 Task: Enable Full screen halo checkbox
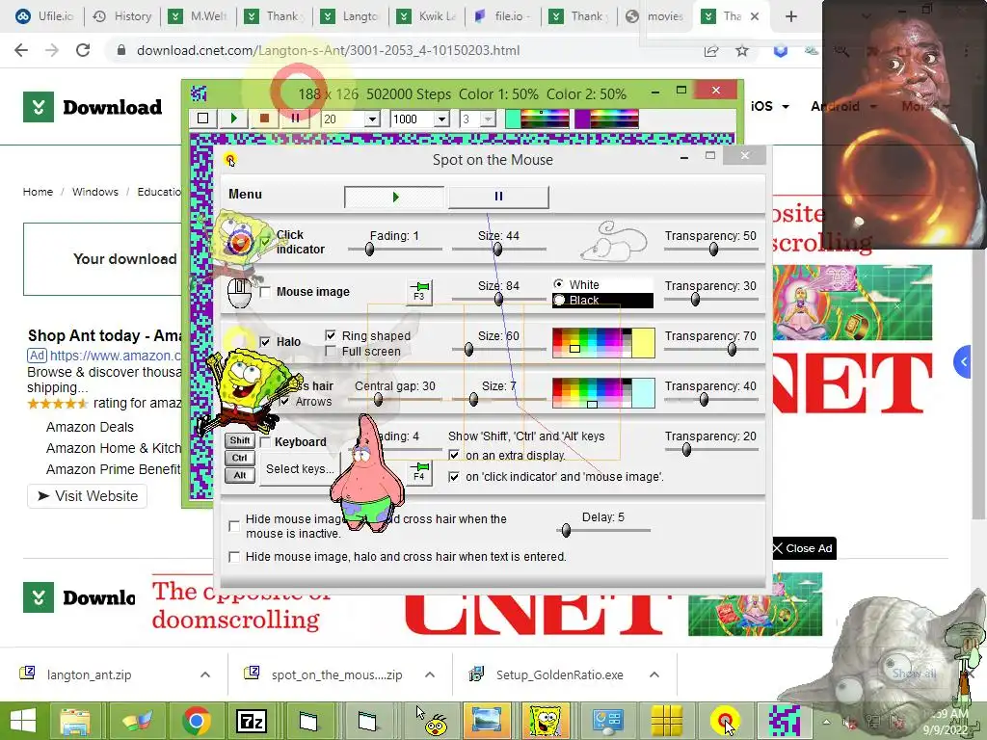point(331,351)
